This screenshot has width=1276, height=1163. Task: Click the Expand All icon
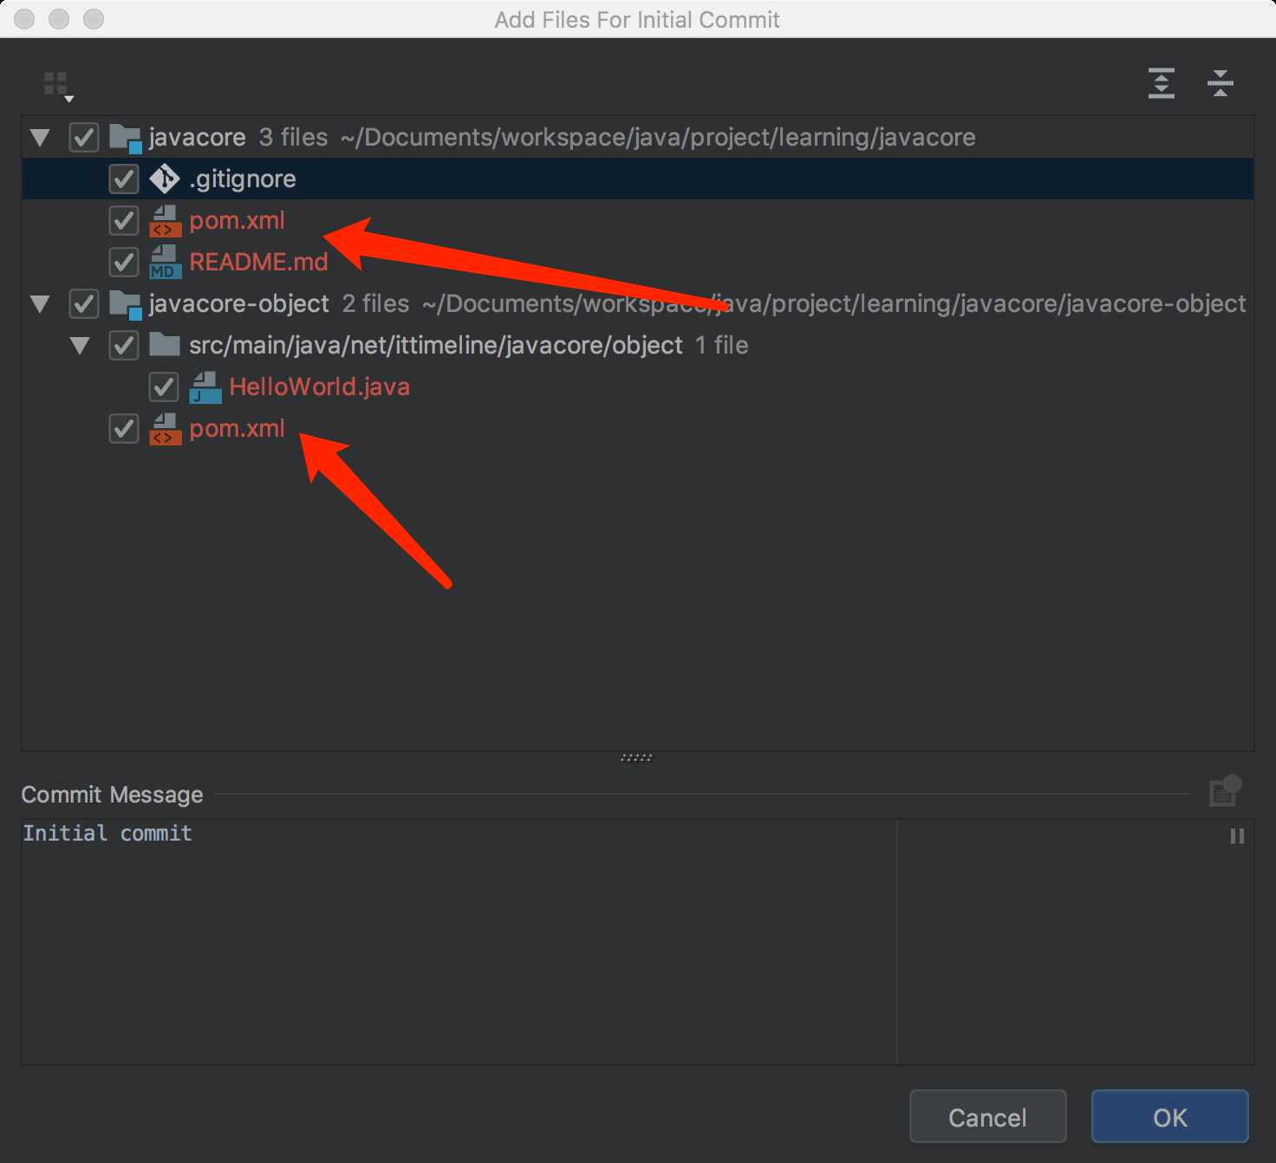[1161, 83]
